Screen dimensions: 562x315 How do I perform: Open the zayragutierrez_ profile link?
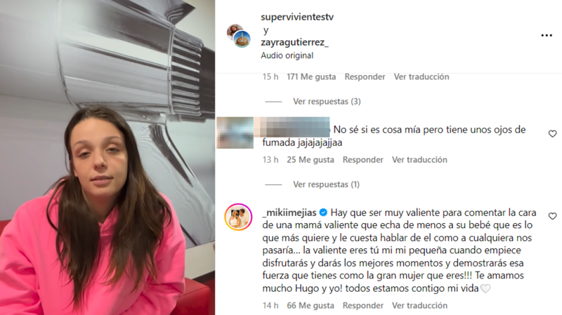click(x=294, y=42)
